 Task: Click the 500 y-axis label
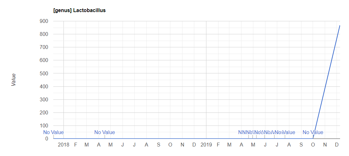click(x=44, y=73)
